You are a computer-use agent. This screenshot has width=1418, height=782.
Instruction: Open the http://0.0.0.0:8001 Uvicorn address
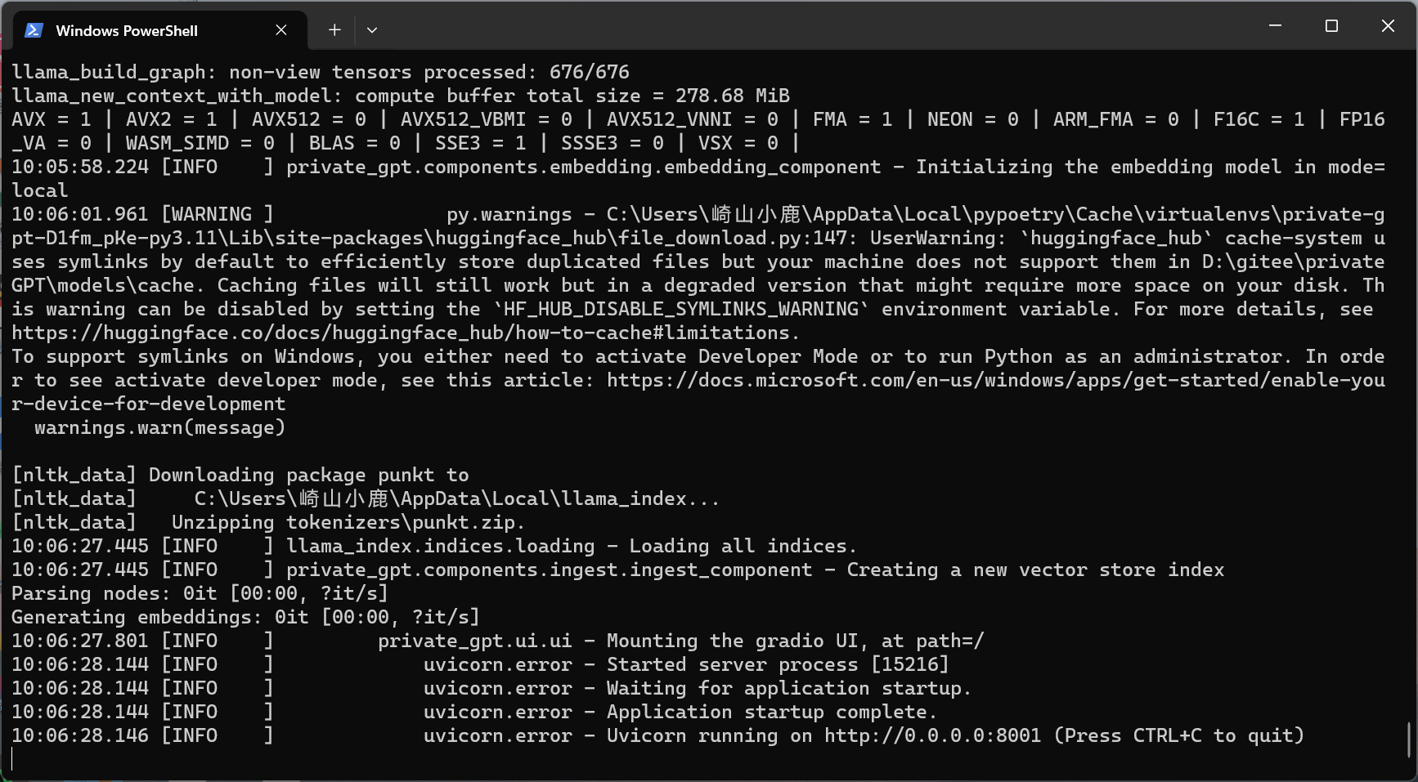coord(932,736)
